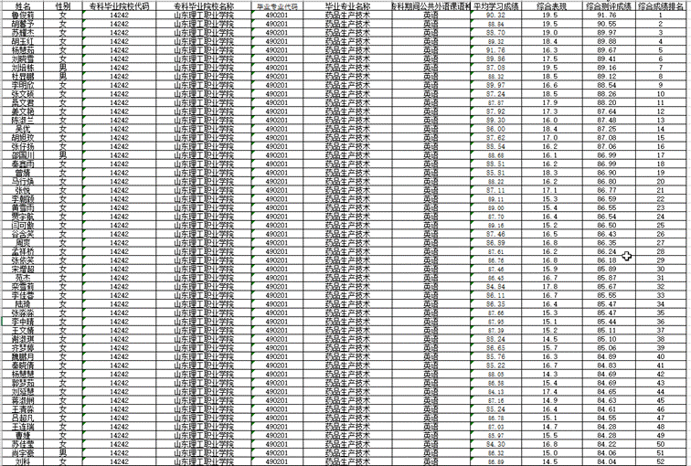Click the '英语' cell in rank 40 row
The image size is (691, 466).
[x=431, y=356]
